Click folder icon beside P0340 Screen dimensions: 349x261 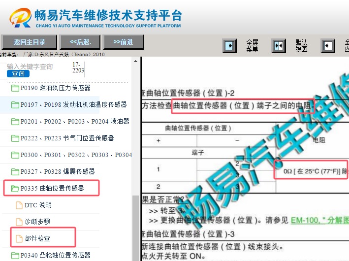point(15,256)
